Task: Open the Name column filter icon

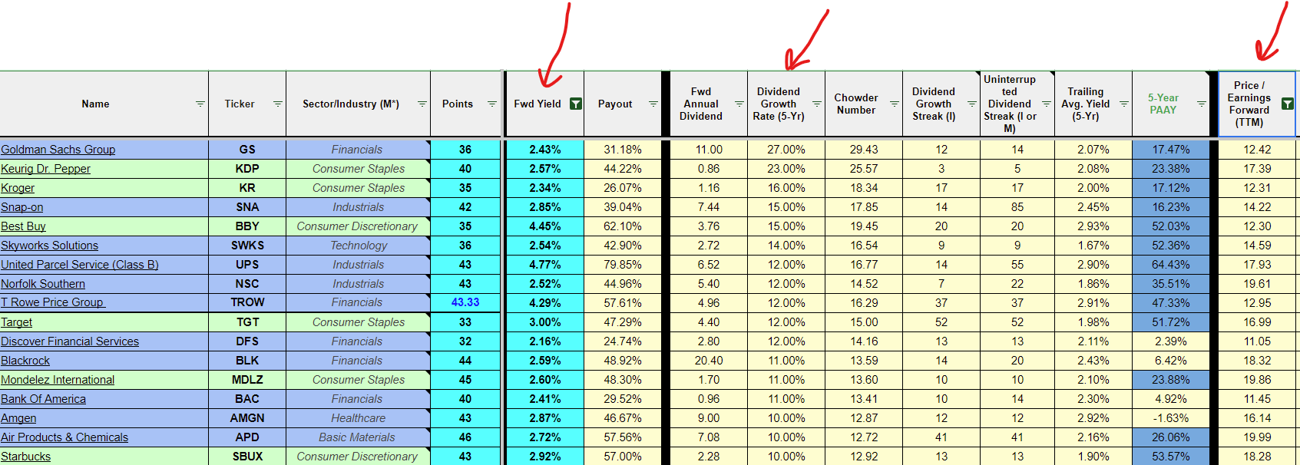Action: 200,104
